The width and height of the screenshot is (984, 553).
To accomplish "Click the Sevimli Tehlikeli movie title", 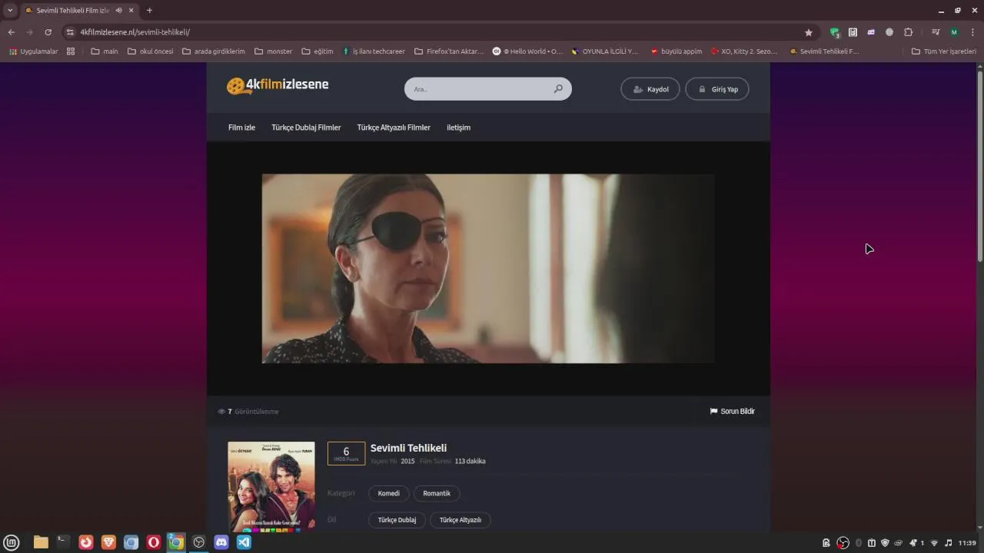I will click(x=408, y=448).
